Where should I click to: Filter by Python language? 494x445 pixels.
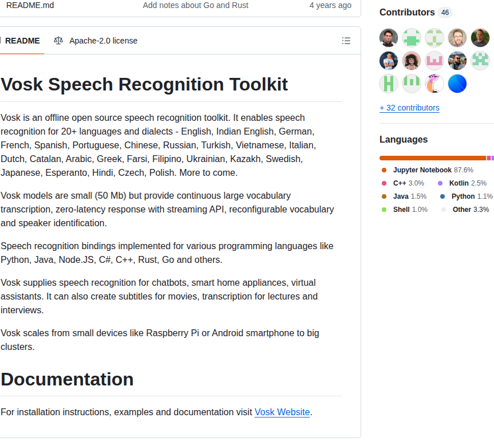pyautogui.click(x=467, y=196)
